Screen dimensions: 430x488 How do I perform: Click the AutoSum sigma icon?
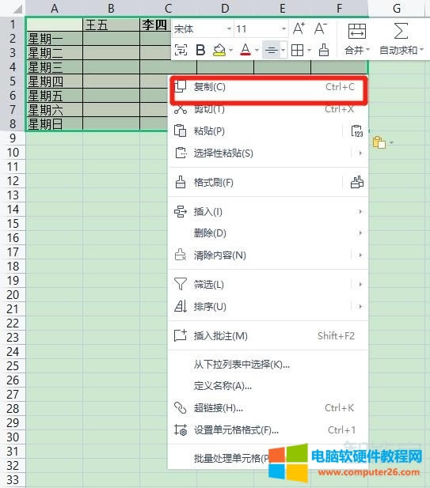pyautogui.click(x=401, y=31)
